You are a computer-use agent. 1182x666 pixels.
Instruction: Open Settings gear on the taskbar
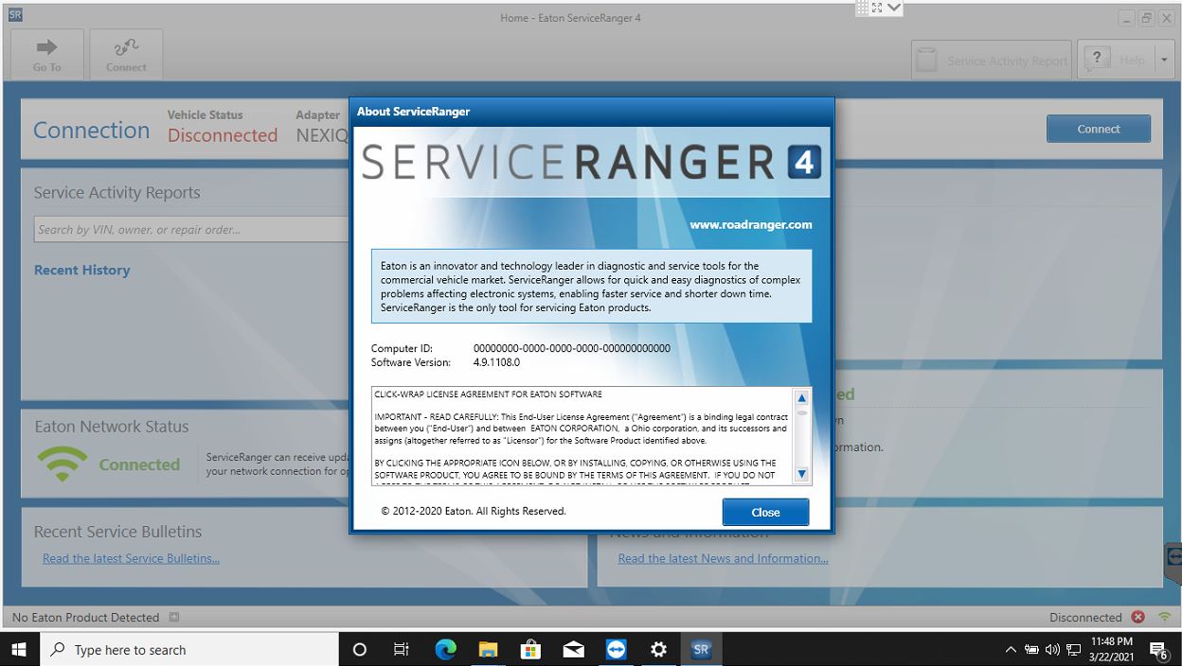pos(658,650)
